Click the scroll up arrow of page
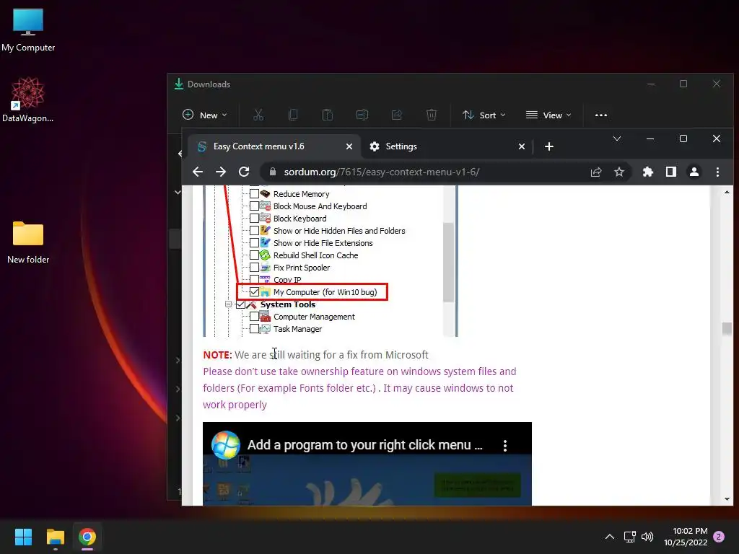The height and width of the screenshot is (554, 739). pos(727,192)
